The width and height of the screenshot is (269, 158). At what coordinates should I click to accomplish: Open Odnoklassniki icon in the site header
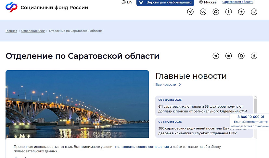[228, 12]
